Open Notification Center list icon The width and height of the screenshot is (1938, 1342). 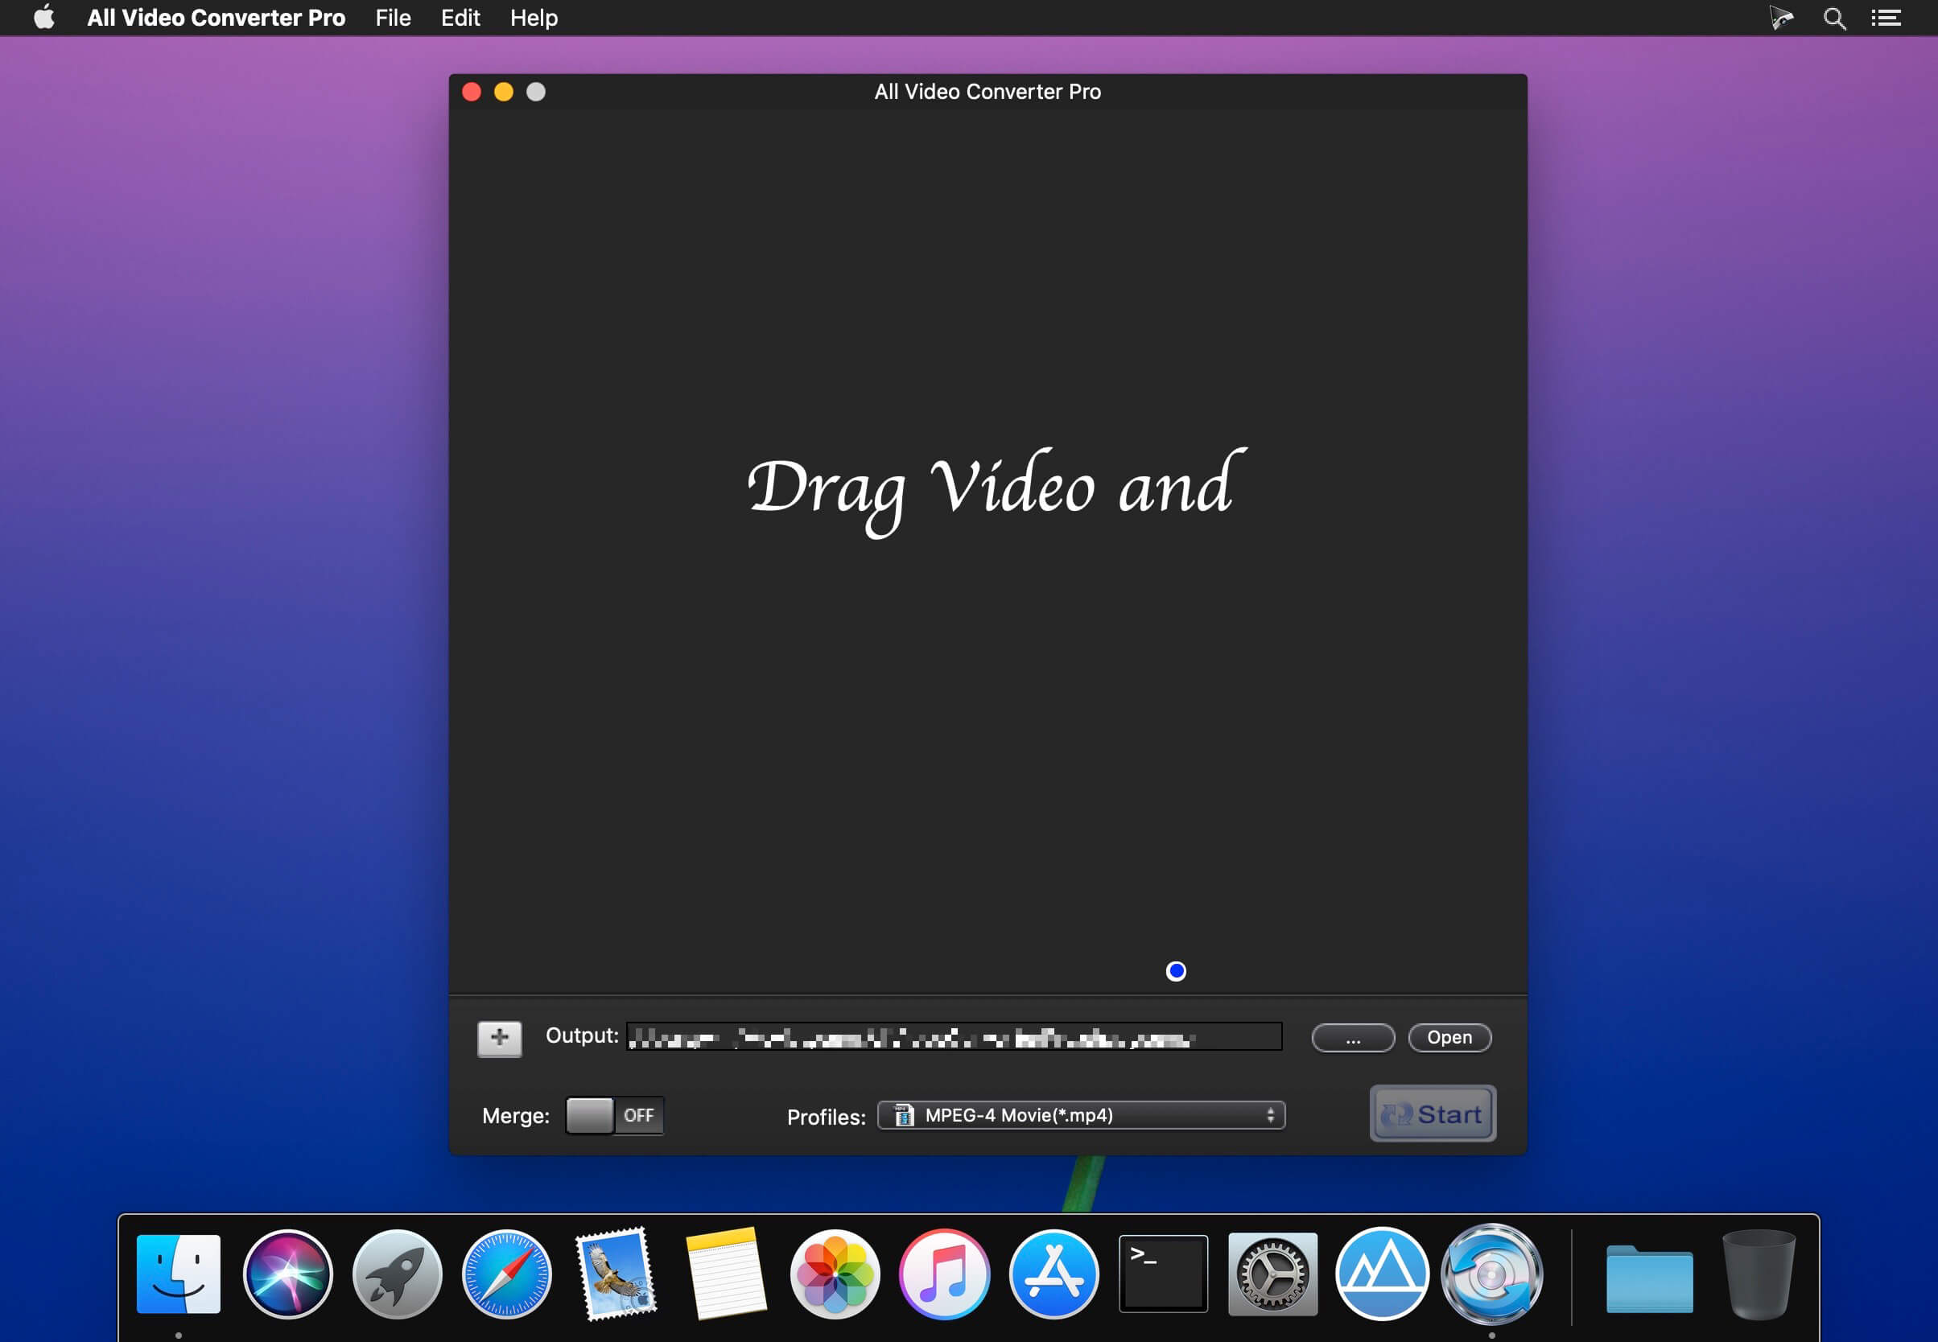[1885, 18]
